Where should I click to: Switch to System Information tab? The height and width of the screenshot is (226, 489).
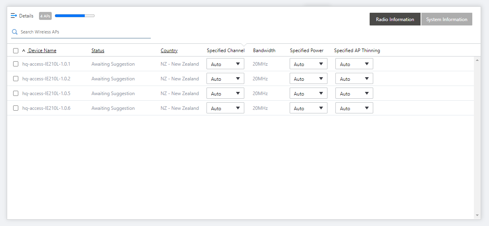click(446, 19)
